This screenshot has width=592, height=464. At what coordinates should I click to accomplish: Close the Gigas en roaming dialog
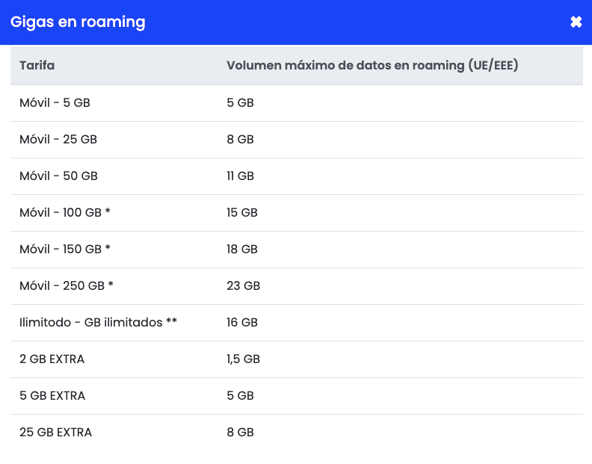coord(576,22)
